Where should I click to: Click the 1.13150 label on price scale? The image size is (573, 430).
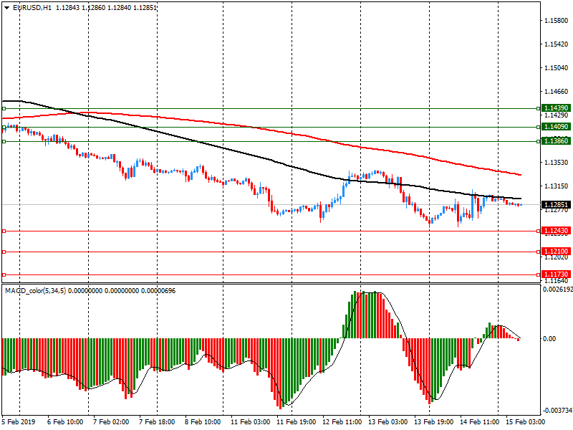coord(556,186)
